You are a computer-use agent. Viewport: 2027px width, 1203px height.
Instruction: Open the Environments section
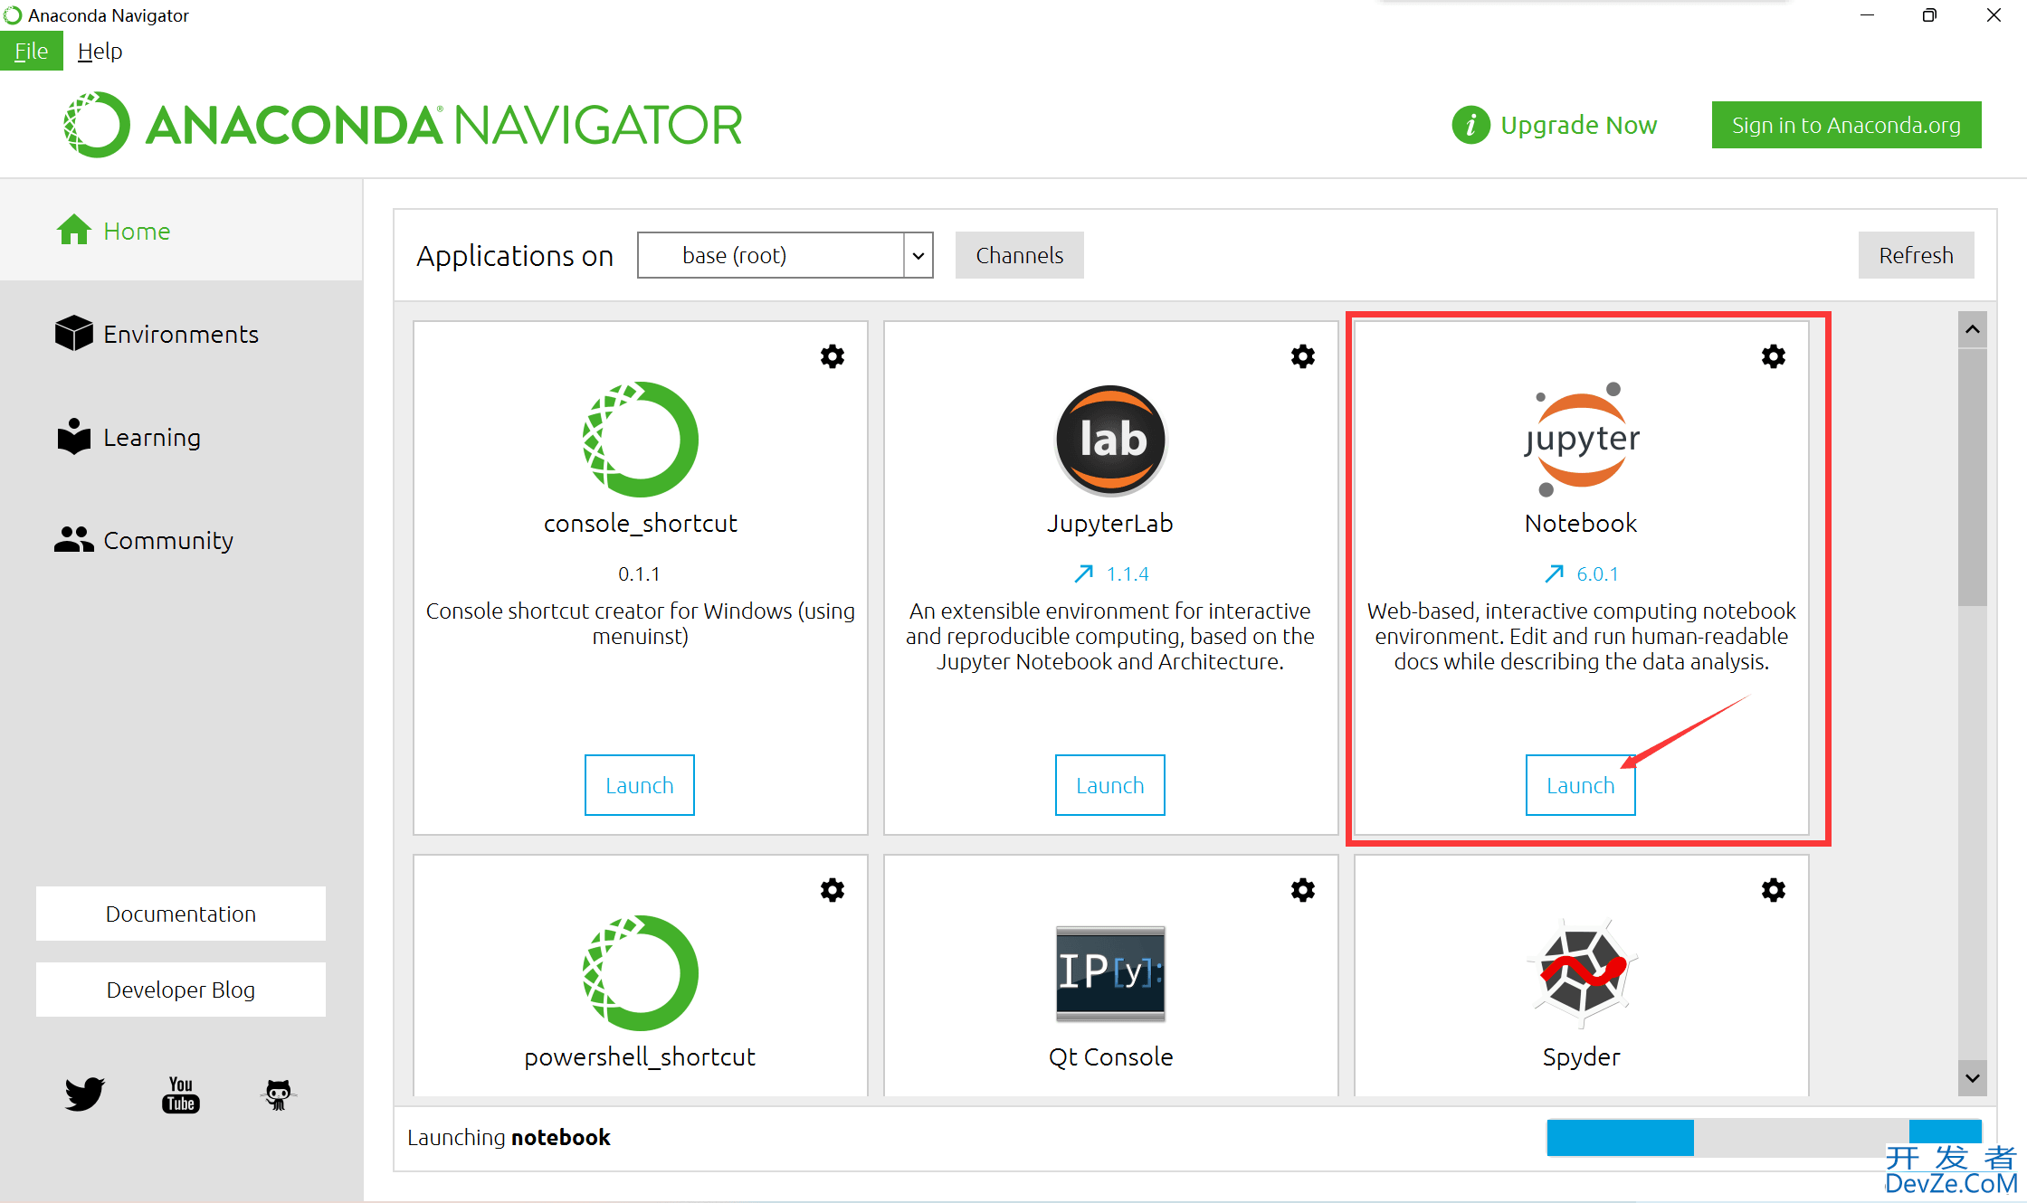(181, 334)
